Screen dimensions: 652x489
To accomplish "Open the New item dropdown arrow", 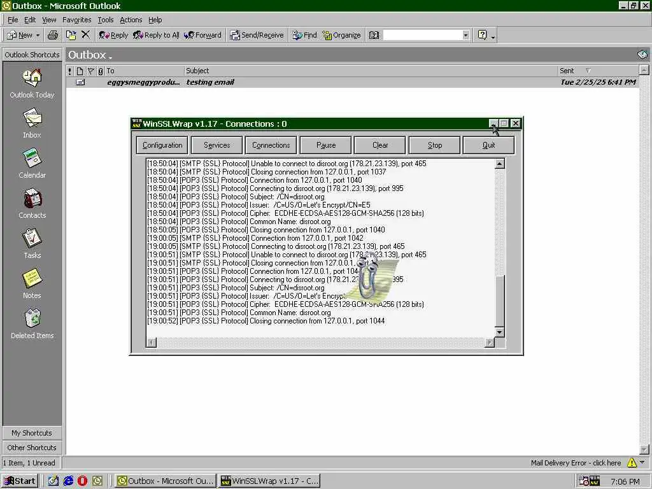I will click(x=38, y=36).
